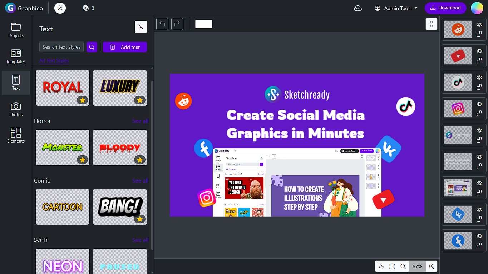
Task: Open the Photos panel
Action: tap(16, 109)
